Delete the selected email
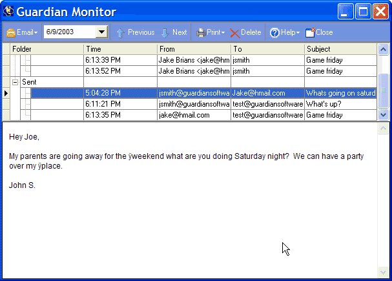Image resolution: width=392 pixels, height=281 pixels. [x=245, y=32]
